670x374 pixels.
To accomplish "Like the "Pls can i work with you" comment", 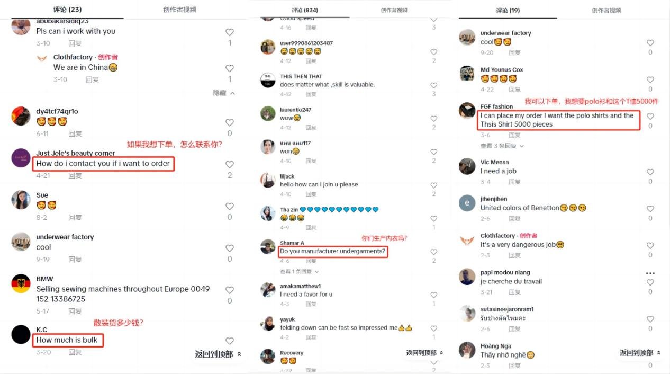I will (x=230, y=32).
